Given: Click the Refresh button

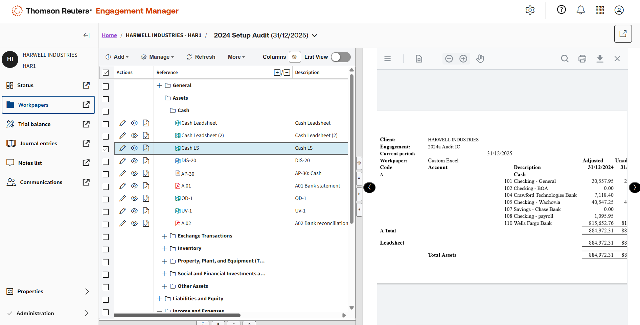Looking at the screenshot, I should (201, 57).
